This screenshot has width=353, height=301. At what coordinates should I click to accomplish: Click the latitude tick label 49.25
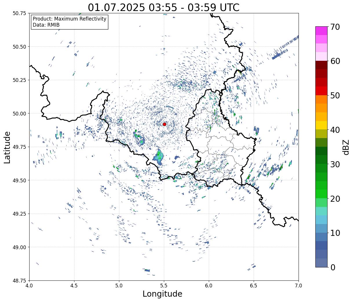19,214
